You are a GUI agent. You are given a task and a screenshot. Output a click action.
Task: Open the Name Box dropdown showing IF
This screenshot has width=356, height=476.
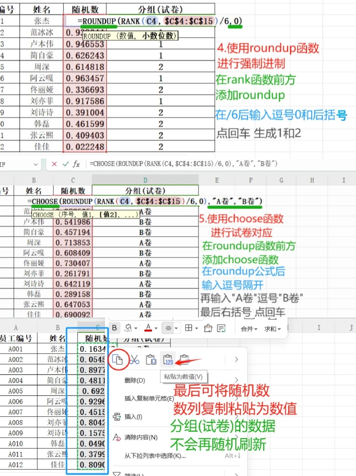[x=36, y=164]
